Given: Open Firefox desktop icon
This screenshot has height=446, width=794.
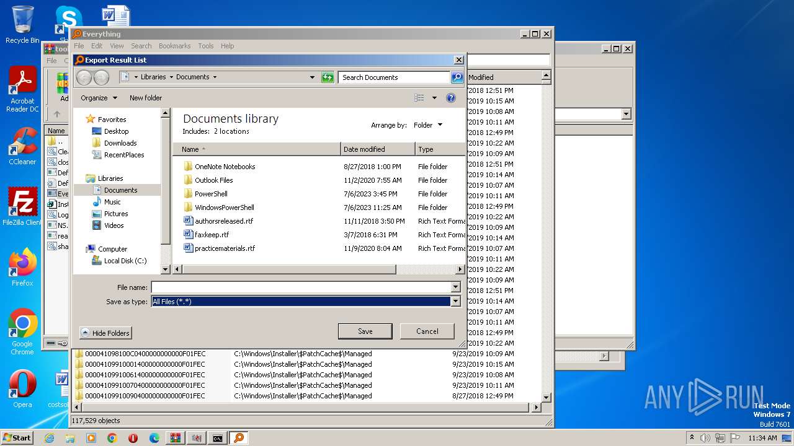Looking at the screenshot, I should pyautogui.click(x=22, y=268).
